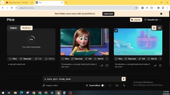The height and width of the screenshot is (95, 170).
Task: Dismiss the Sound Effects announcement banner
Action: click(x=161, y=14)
